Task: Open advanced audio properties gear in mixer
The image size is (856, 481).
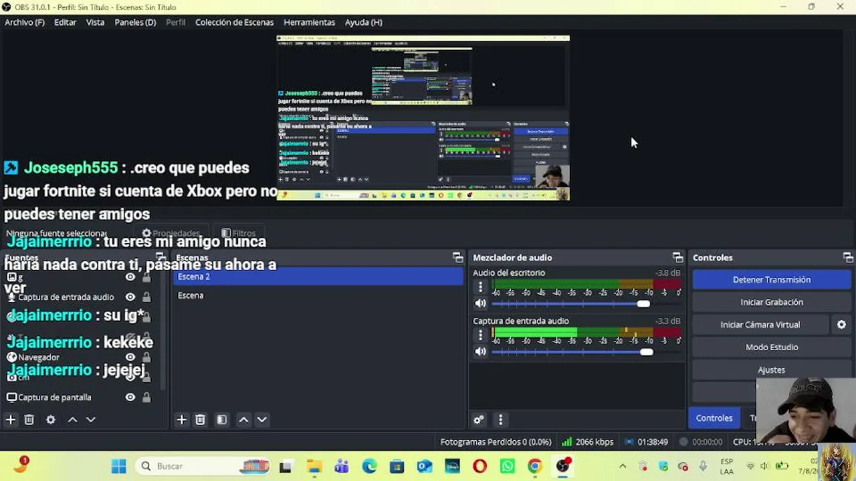Action: (479, 420)
